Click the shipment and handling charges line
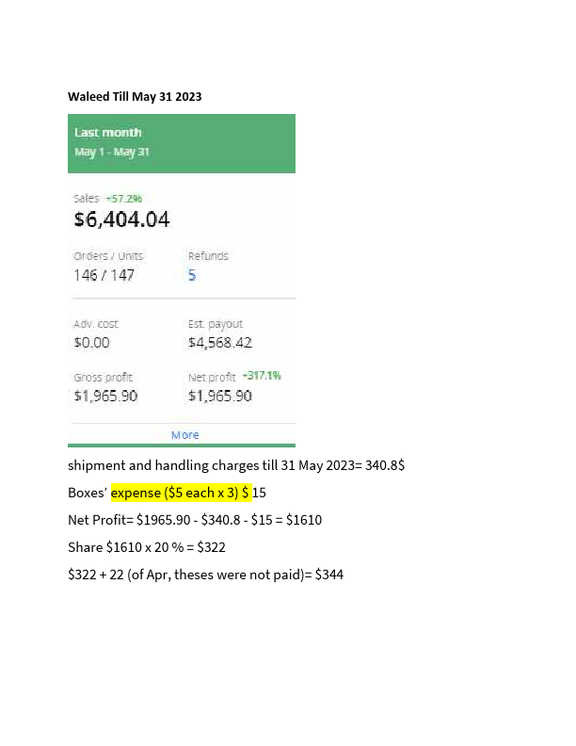The width and height of the screenshot is (576, 746). tap(236, 465)
